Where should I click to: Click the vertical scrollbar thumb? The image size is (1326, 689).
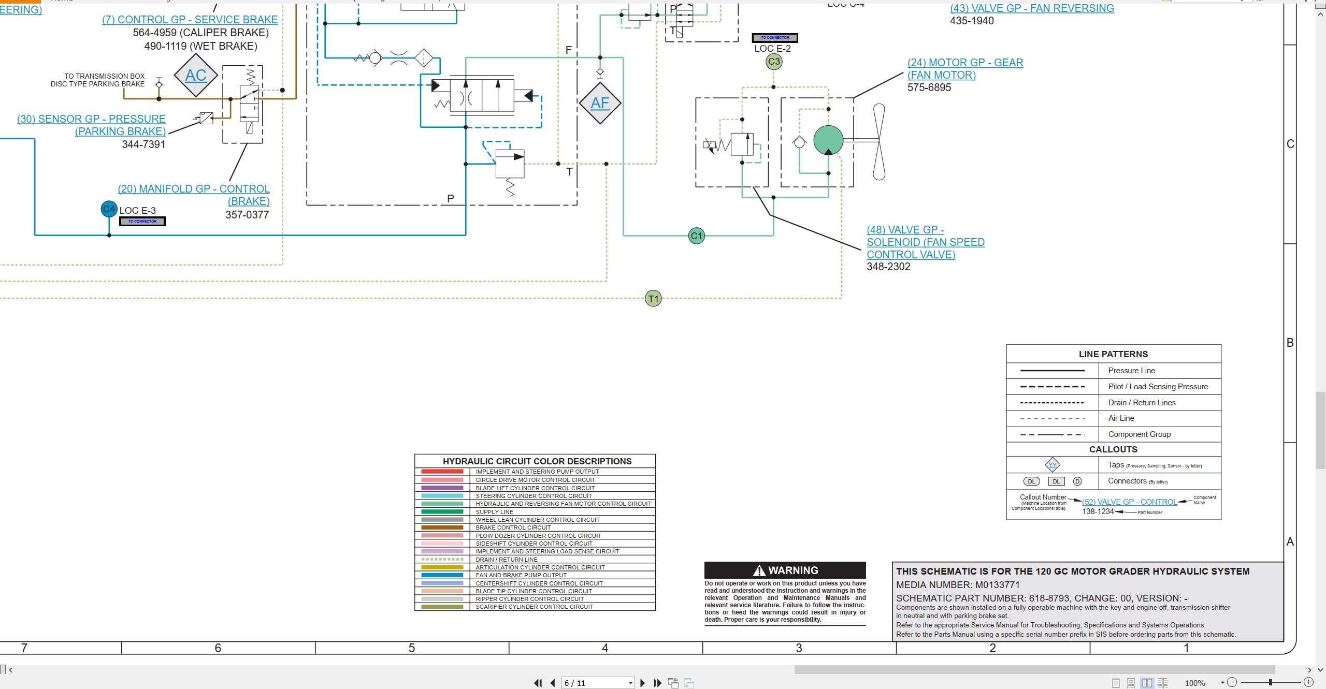point(1320,430)
